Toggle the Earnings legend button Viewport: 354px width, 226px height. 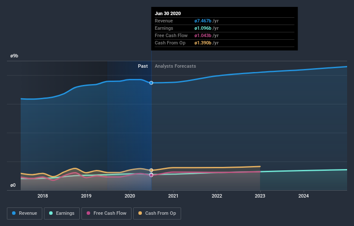[62, 213]
